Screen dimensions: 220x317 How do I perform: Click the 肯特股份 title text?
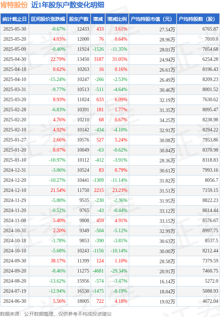(14, 5)
